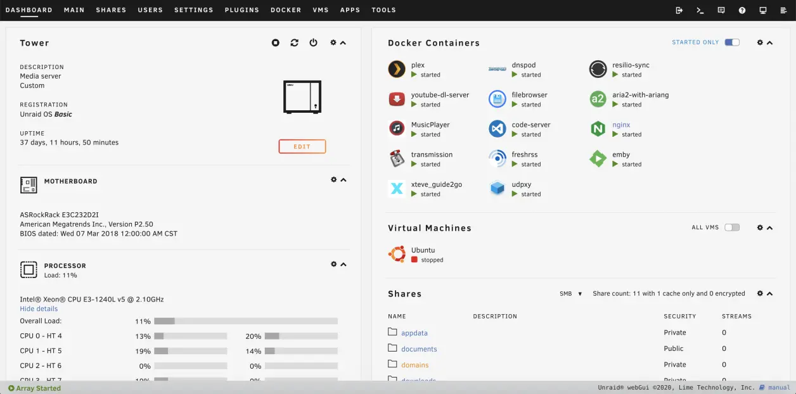The width and height of the screenshot is (796, 394).
Task: Collapse the Processor section chevron
Action: point(343,264)
